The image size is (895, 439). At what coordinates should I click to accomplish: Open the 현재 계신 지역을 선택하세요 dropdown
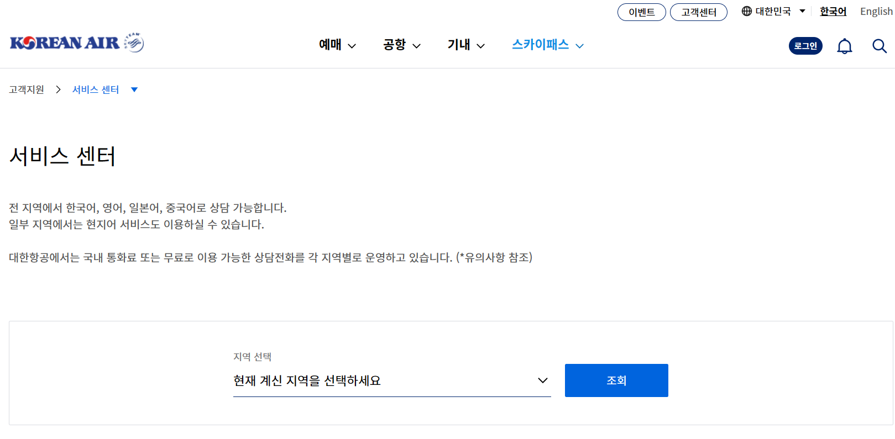391,380
